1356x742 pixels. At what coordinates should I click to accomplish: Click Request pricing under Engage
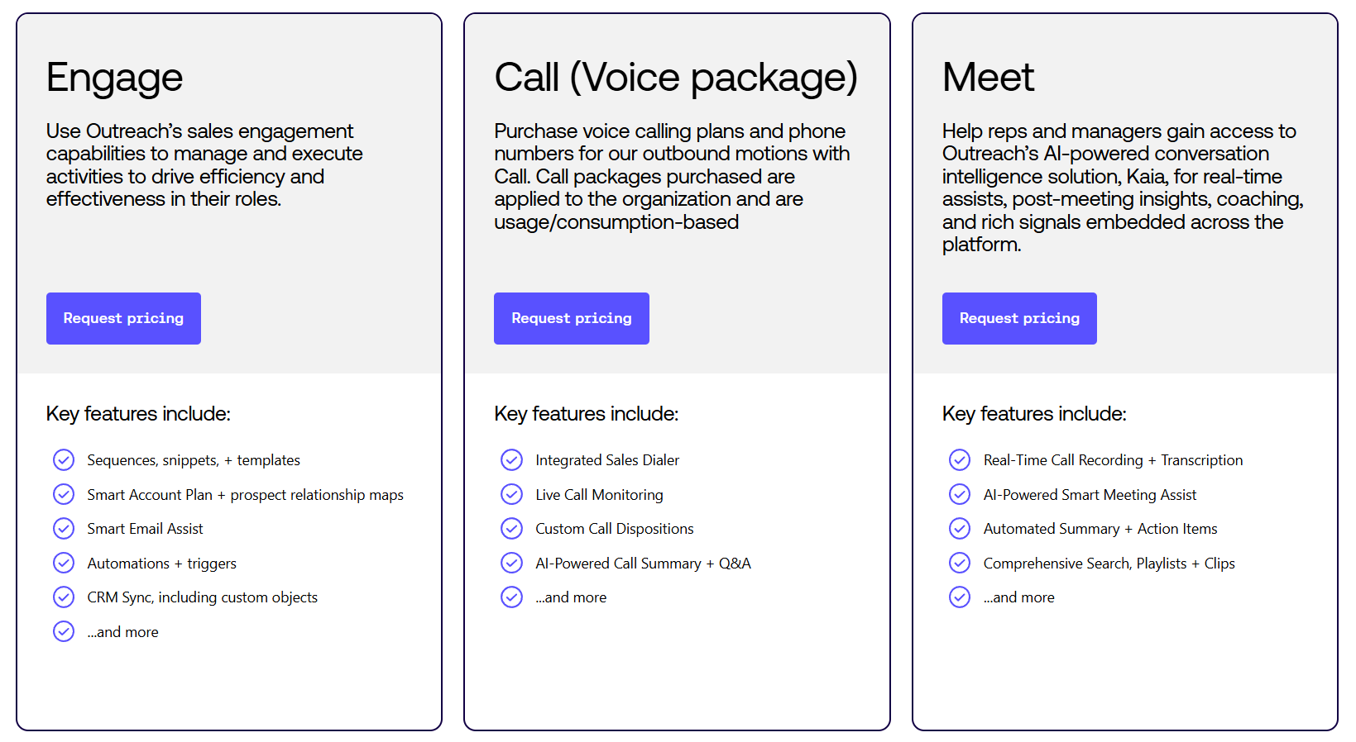click(123, 318)
